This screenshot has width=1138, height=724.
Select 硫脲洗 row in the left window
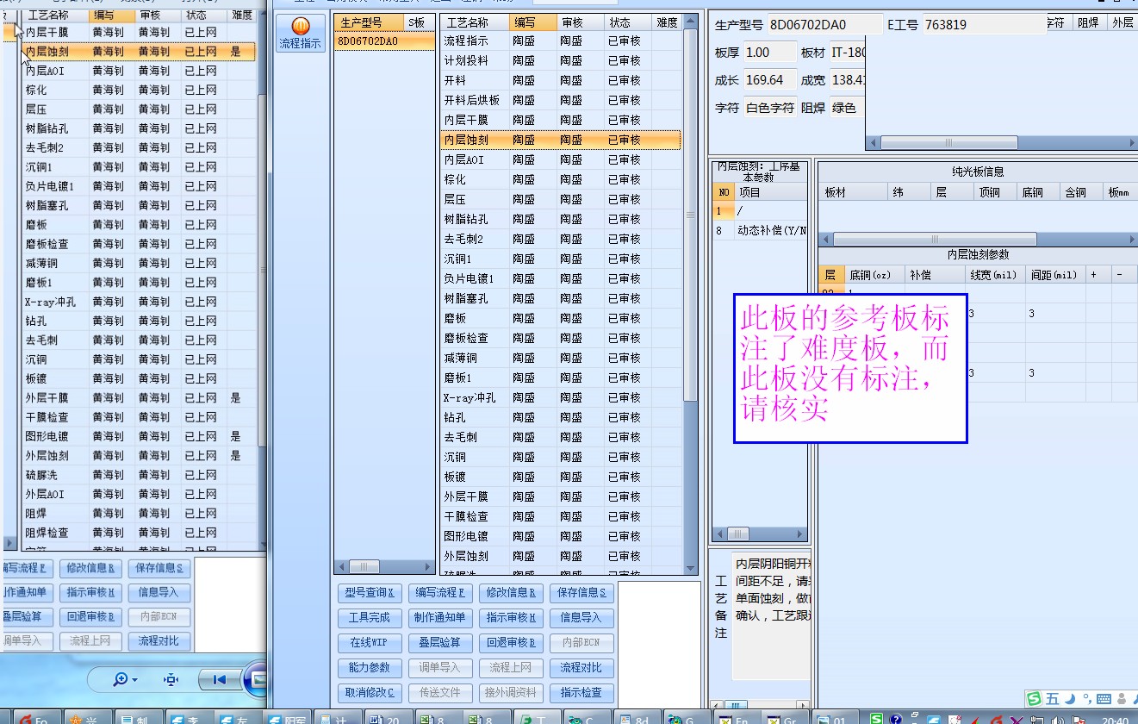click(138, 475)
